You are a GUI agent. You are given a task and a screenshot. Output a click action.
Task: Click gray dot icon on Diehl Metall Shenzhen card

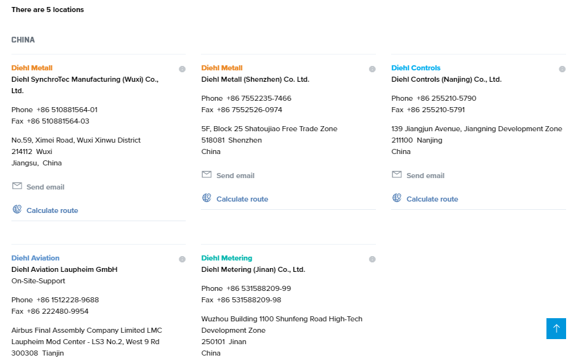pyautogui.click(x=372, y=69)
